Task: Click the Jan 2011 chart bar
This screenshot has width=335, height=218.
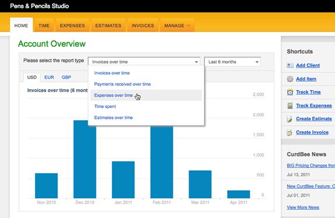Action: coord(123,180)
